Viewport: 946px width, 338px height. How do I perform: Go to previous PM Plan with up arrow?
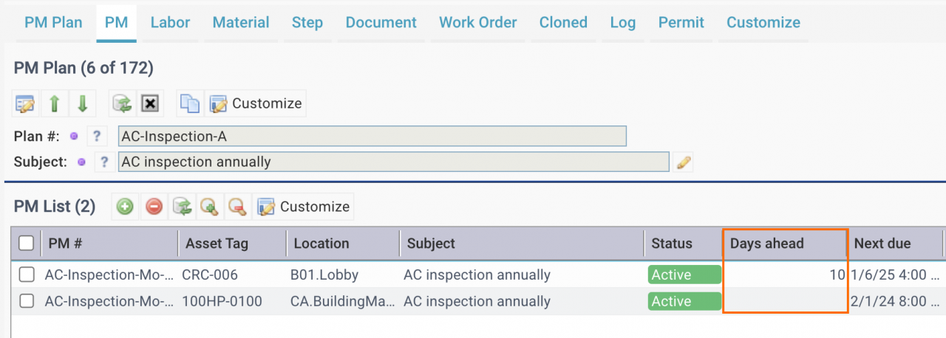click(x=54, y=103)
